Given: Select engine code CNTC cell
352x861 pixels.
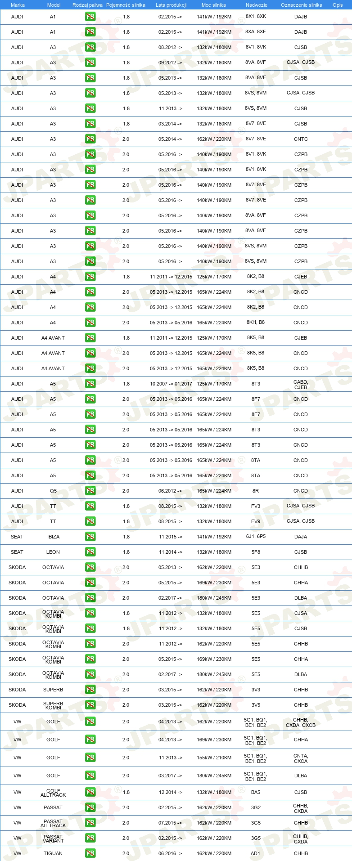Looking at the screenshot, I should pyautogui.click(x=301, y=139).
